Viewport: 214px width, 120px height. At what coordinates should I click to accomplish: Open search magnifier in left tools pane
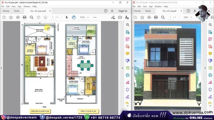pos(127,25)
